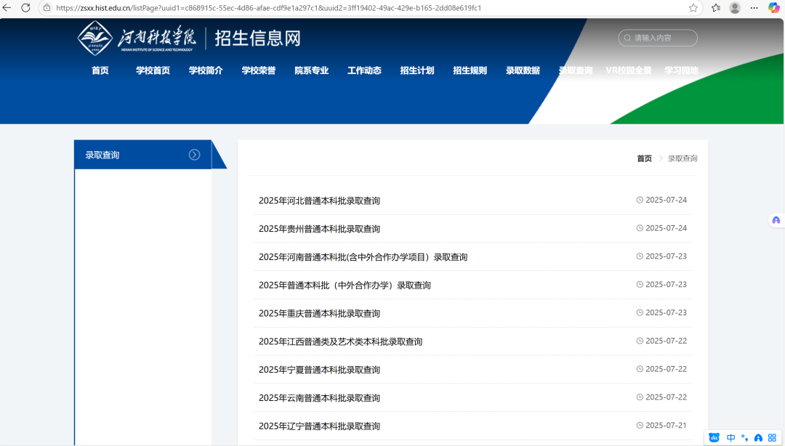Open Copilot from the browser toolbar
This screenshot has height=446, width=785.
click(x=773, y=8)
